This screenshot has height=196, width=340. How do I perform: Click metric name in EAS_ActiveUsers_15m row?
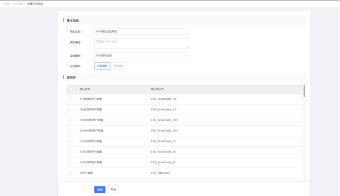[x=91, y=120]
